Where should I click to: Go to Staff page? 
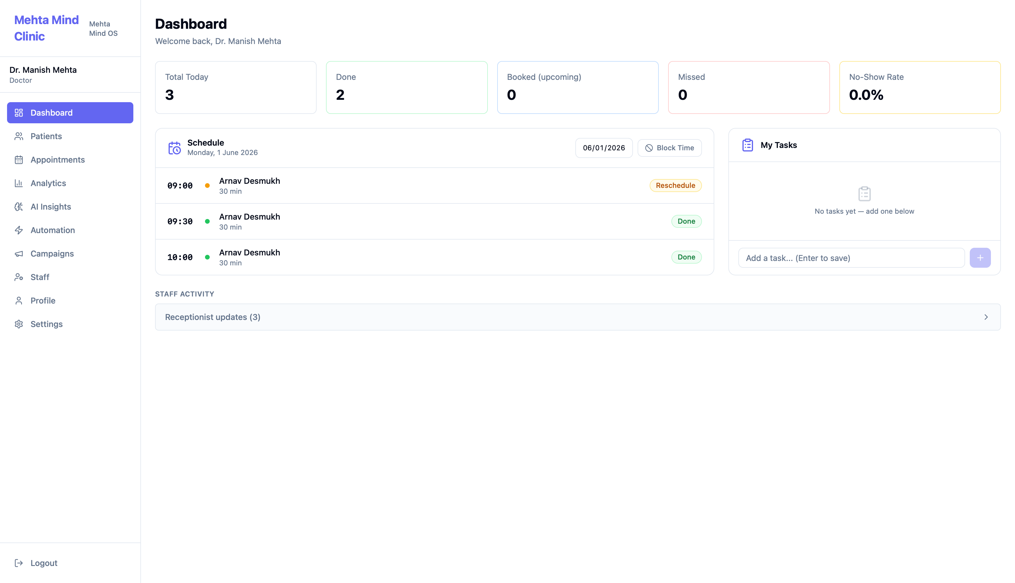[x=70, y=277]
